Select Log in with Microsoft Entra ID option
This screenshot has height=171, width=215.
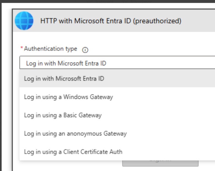(x=117, y=79)
